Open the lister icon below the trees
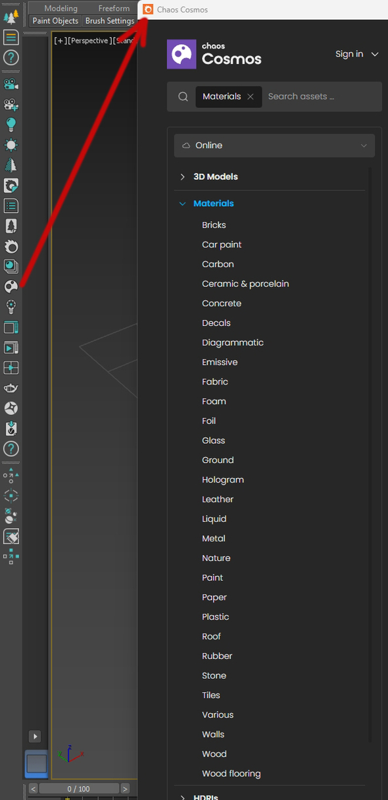This screenshot has height=800, width=388. [x=11, y=38]
